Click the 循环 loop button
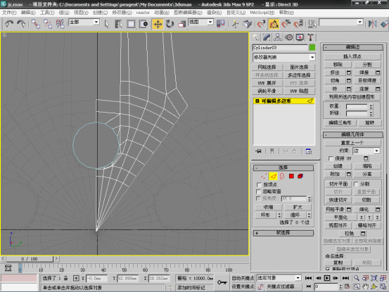 pyautogui.click(x=295, y=215)
